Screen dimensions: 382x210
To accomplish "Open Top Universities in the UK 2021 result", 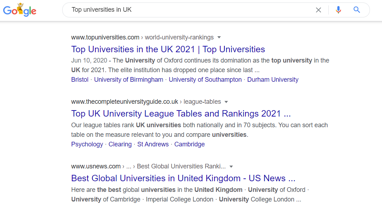I will pos(168,49).
